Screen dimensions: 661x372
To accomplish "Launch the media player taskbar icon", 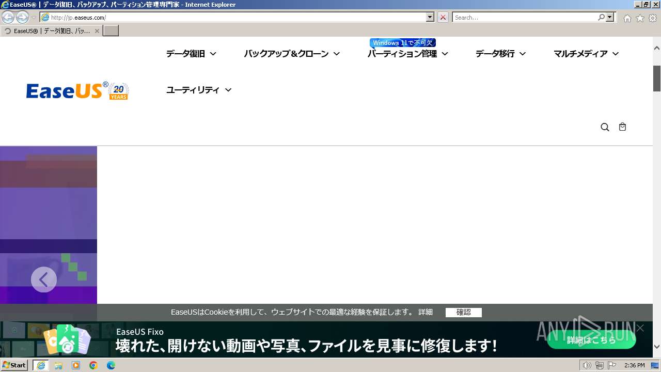I will pyautogui.click(x=76, y=365).
